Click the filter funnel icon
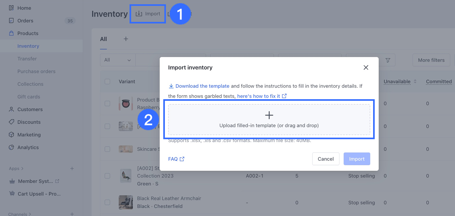The image size is (455, 216). pyautogui.click(x=388, y=60)
